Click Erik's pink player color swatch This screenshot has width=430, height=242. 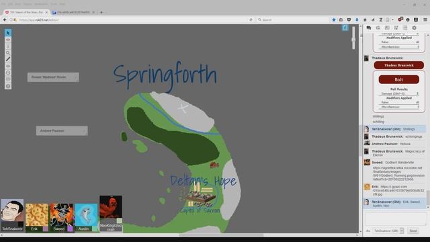tap(46, 229)
